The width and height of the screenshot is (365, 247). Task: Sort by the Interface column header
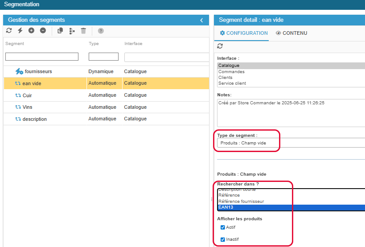coord(133,44)
